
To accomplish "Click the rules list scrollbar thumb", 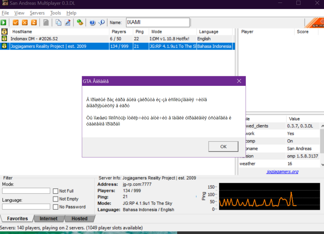I will pos(322,141).
